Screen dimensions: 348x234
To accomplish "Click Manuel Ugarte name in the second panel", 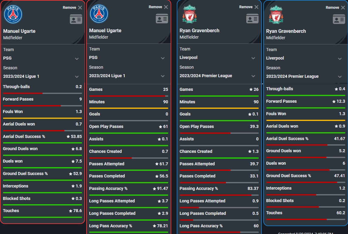I will 105,31.
